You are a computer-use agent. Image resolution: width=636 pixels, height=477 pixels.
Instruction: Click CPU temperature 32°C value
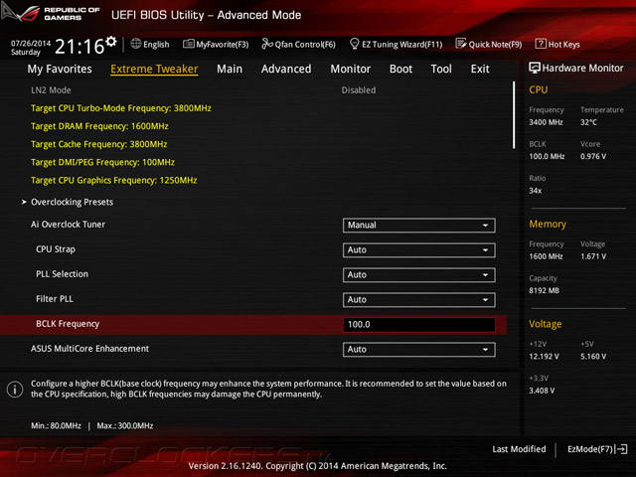click(588, 122)
